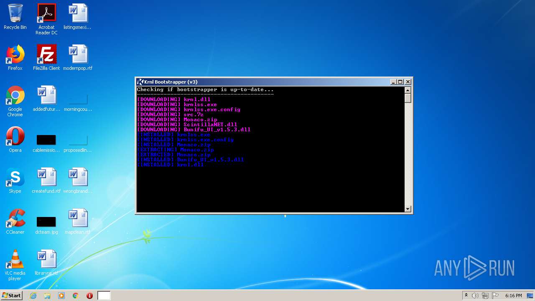Launch Acrobat Reader DC shortcut
Image resolution: width=535 pixels, height=301 pixels.
[46, 19]
